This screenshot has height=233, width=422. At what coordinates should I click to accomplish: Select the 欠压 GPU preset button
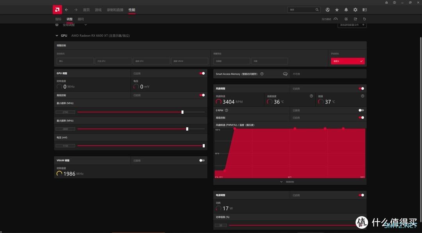(113, 61)
